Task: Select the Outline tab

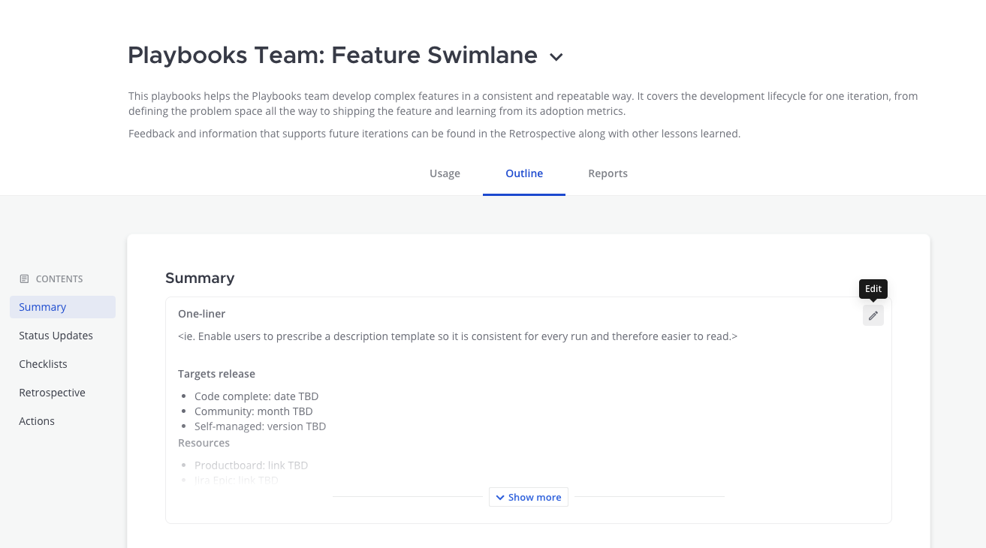Action: click(x=524, y=173)
